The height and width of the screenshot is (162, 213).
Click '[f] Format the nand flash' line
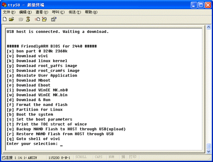coord(37,105)
